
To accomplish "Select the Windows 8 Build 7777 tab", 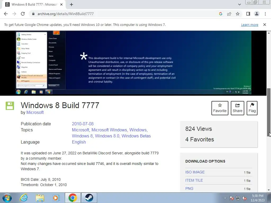I will point(34,4).
